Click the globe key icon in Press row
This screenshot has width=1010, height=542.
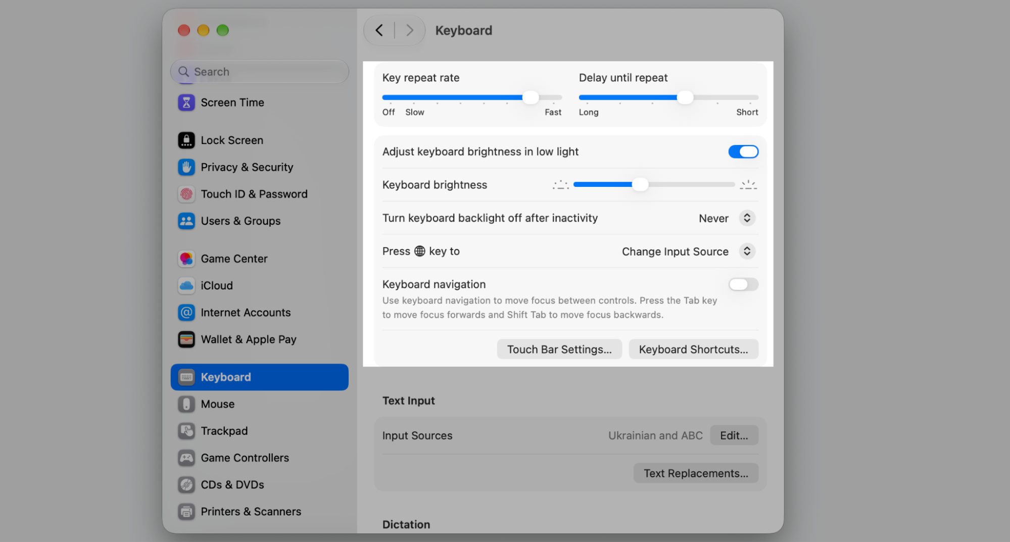pyautogui.click(x=420, y=251)
